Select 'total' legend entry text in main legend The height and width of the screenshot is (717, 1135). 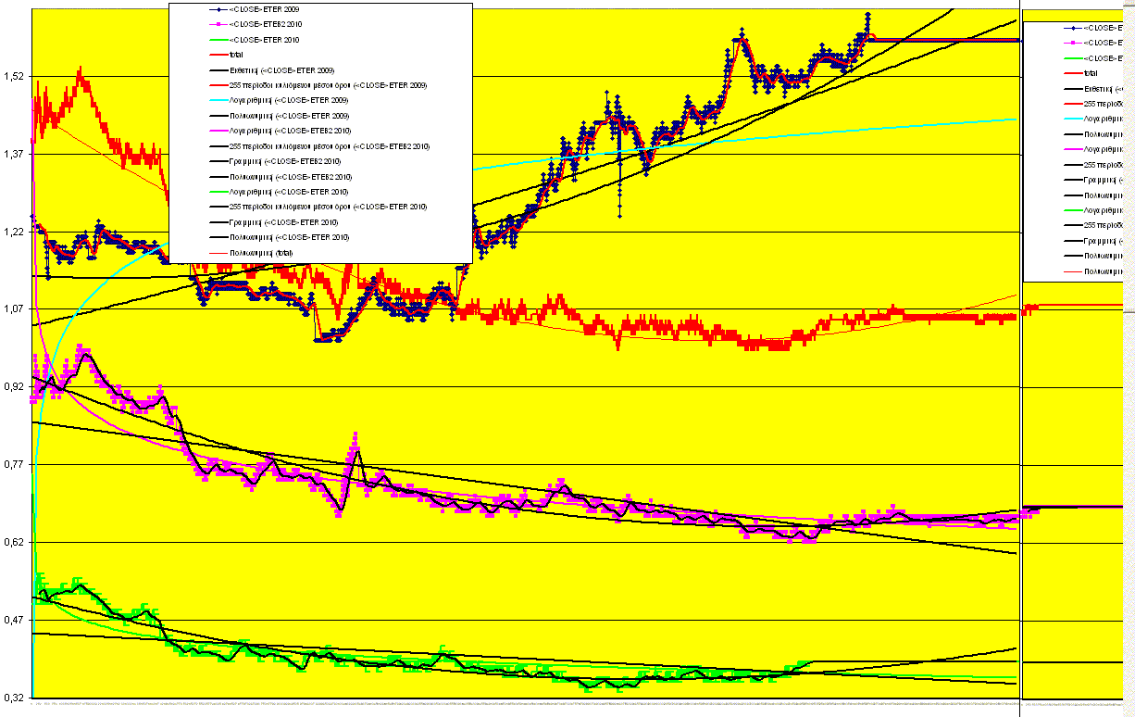click(x=236, y=56)
